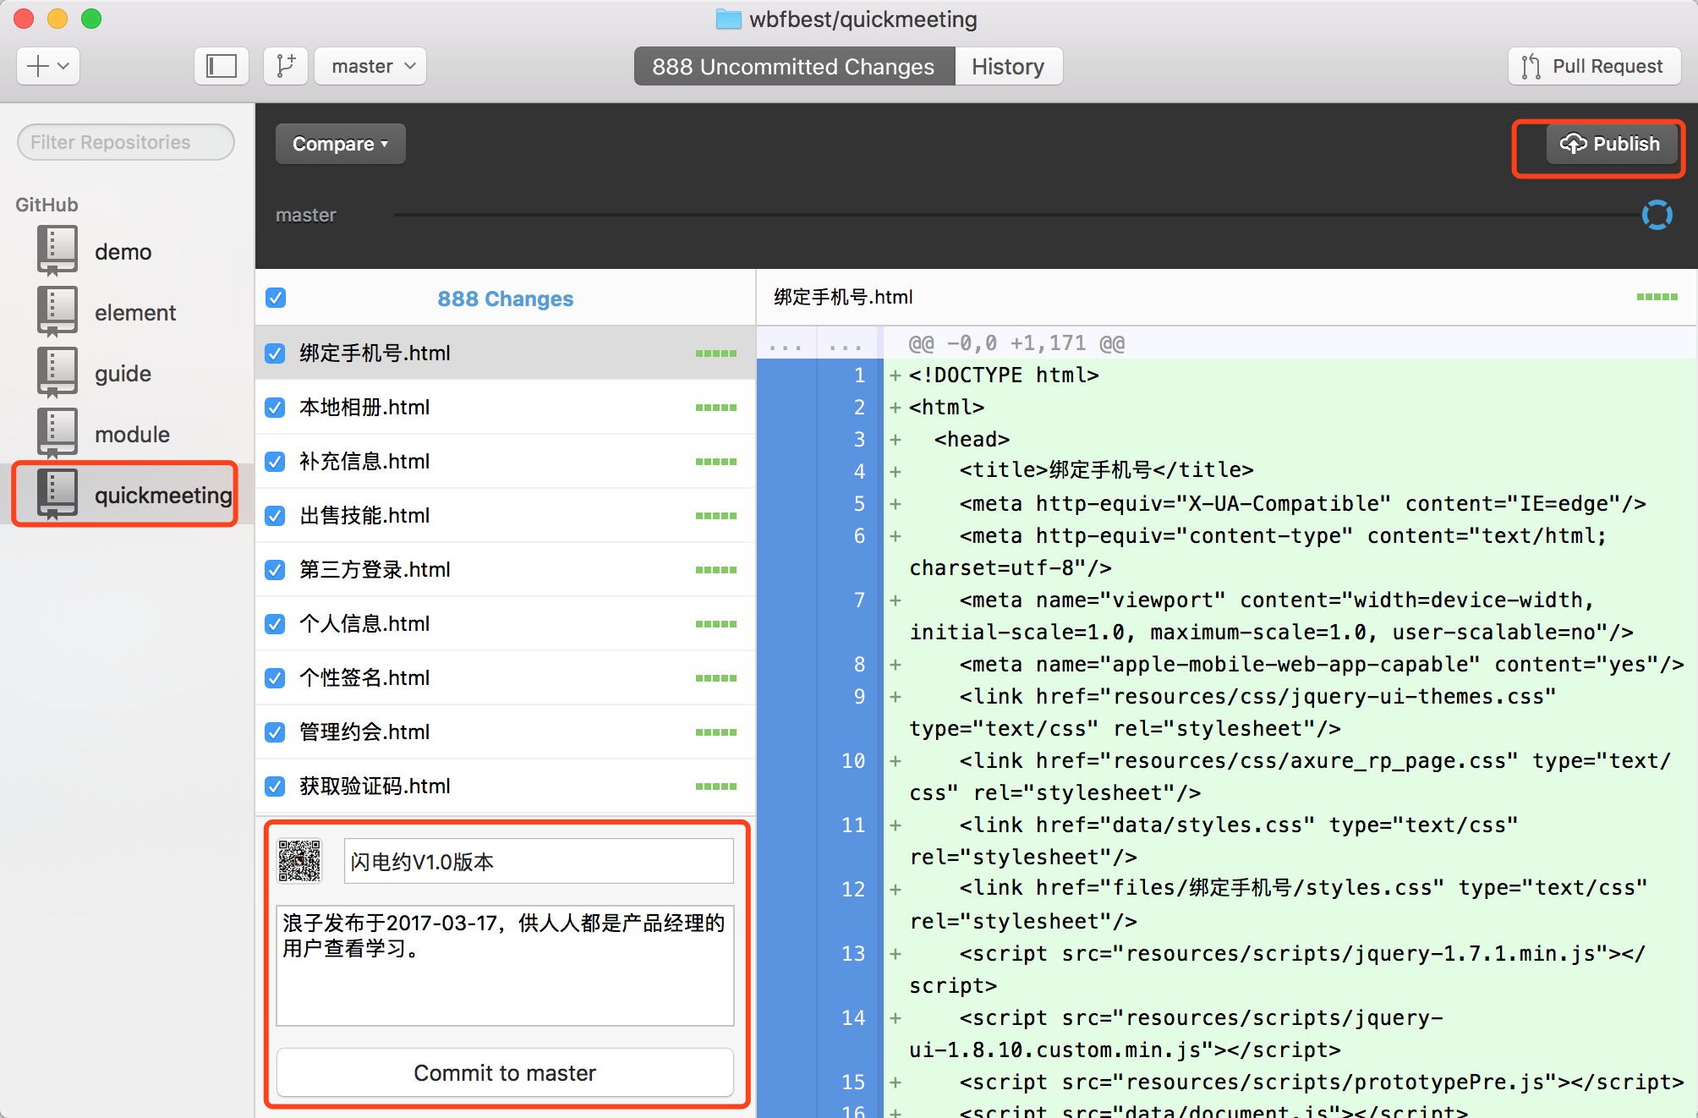
Task: Commit to master button
Action: 505,1072
